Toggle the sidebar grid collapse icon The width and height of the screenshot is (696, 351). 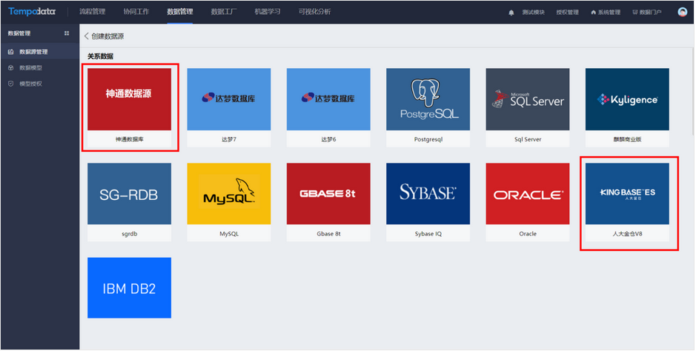67,33
